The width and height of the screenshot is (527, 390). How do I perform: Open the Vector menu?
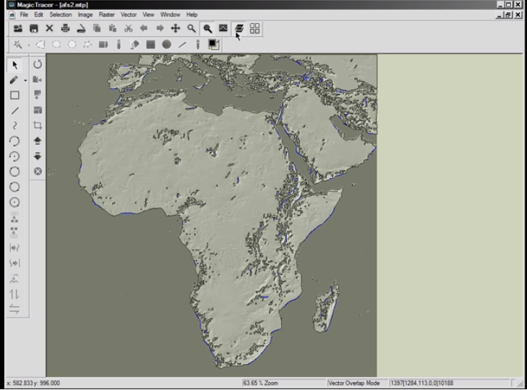(x=129, y=14)
